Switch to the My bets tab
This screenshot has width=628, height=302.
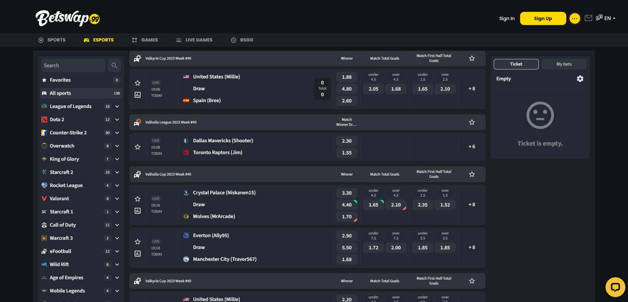tap(564, 64)
